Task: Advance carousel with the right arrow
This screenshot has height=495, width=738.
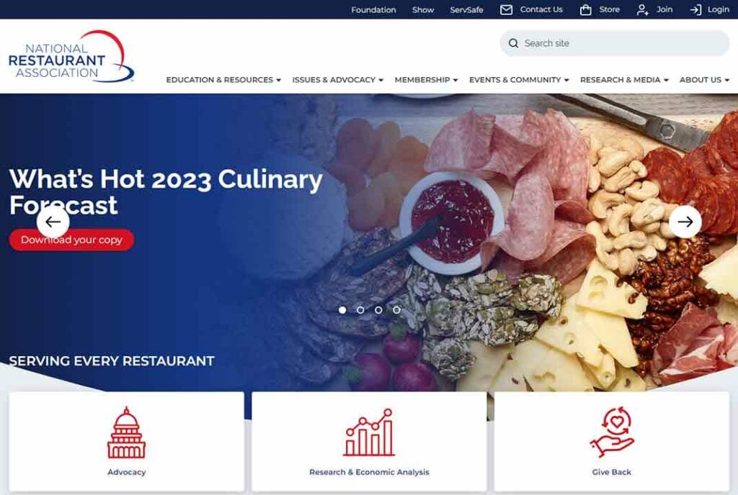Action: [x=685, y=222]
